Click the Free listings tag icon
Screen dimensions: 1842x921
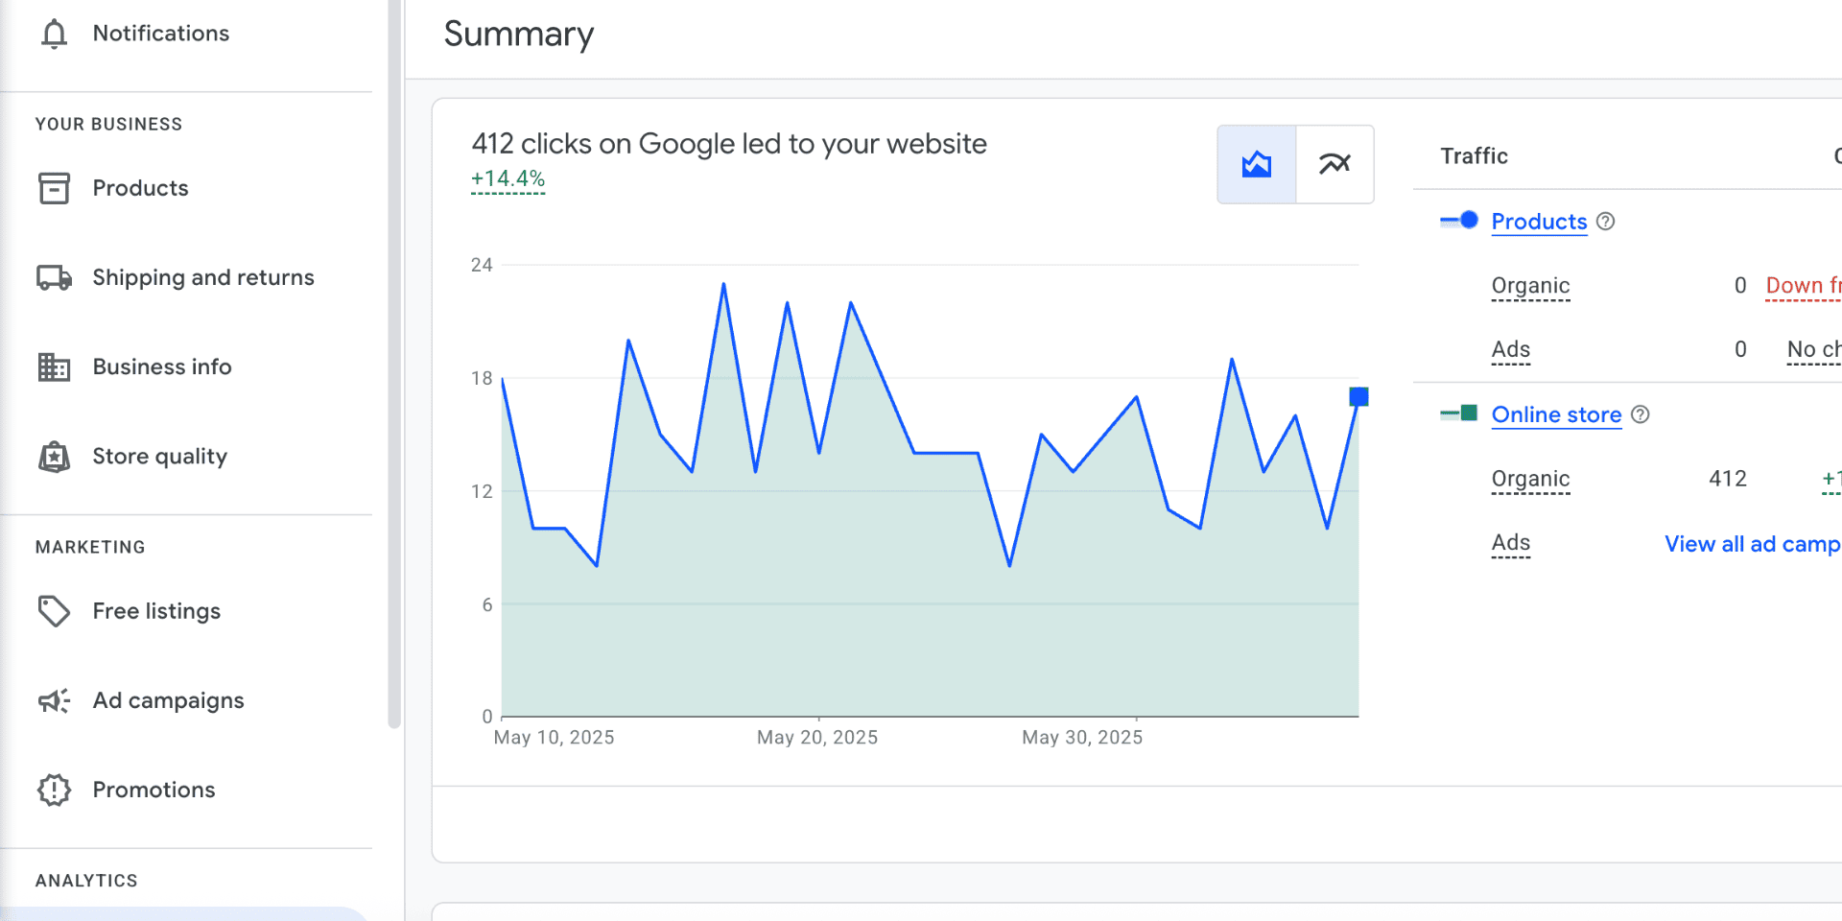(x=55, y=611)
